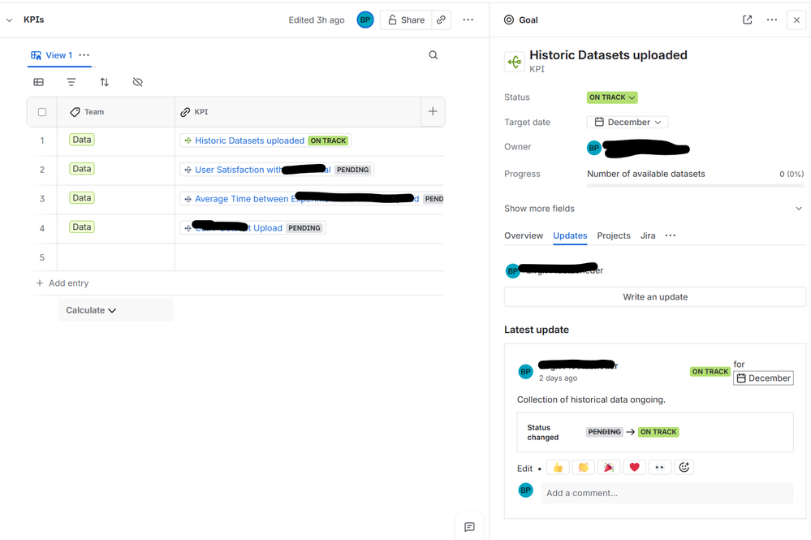The image size is (811, 540).
Task: Click the update author's BP avatar
Action: [525, 372]
